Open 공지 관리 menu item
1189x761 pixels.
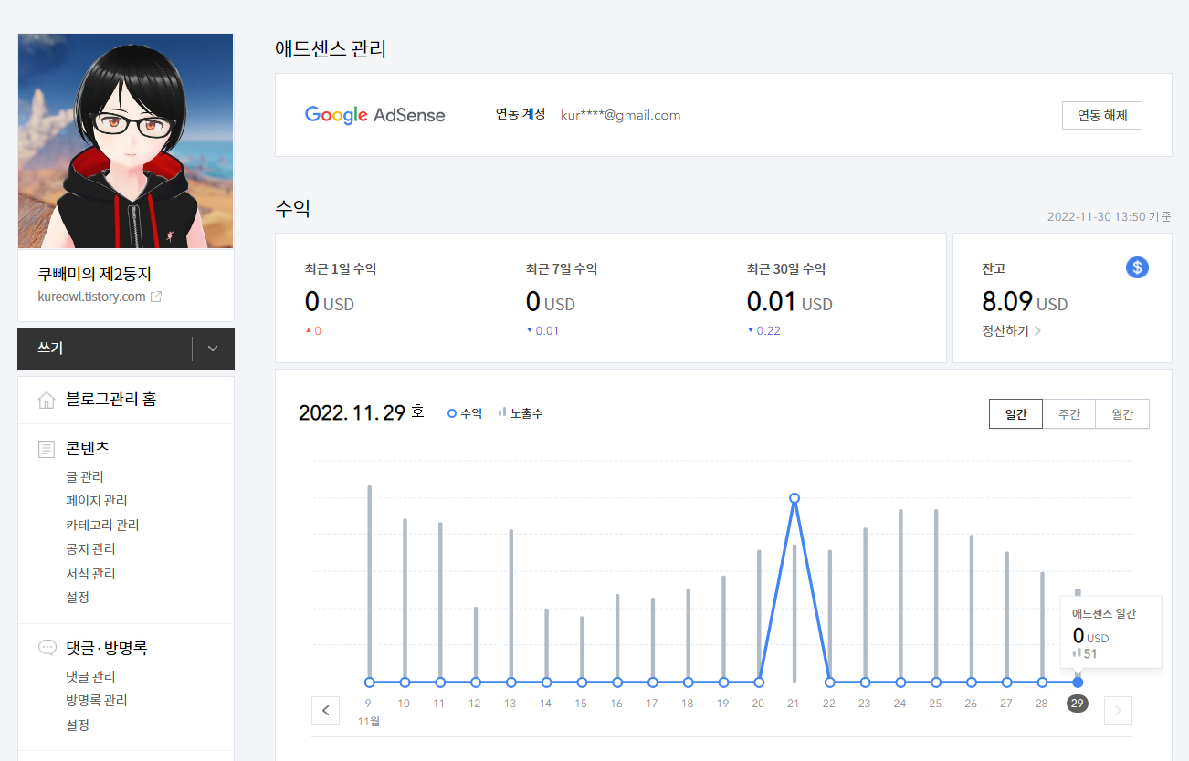[x=90, y=548]
